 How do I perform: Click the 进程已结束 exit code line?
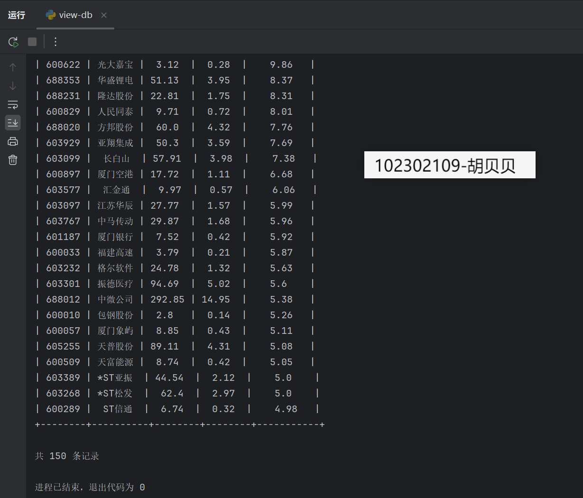(90, 487)
